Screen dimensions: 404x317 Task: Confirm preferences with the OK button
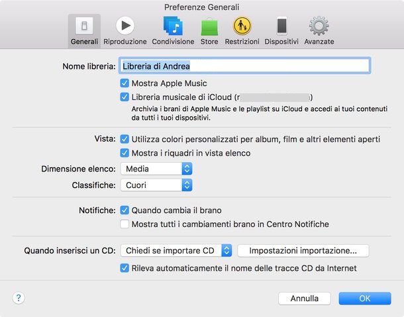(x=365, y=298)
